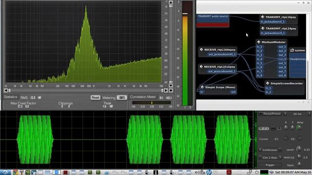
Task: Click the volume icon in system tray
Action: tap(197, 173)
